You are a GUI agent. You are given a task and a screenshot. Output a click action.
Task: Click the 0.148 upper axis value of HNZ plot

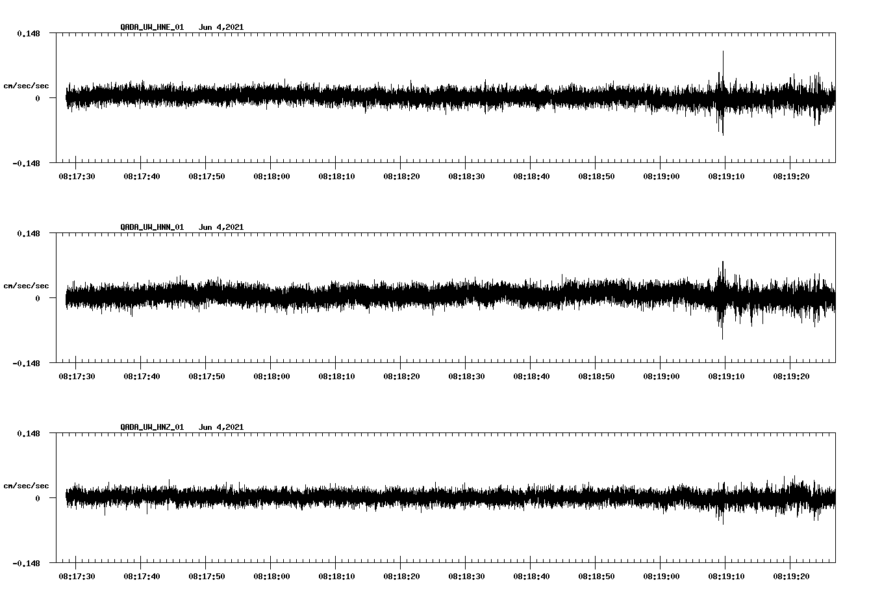(x=29, y=433)
